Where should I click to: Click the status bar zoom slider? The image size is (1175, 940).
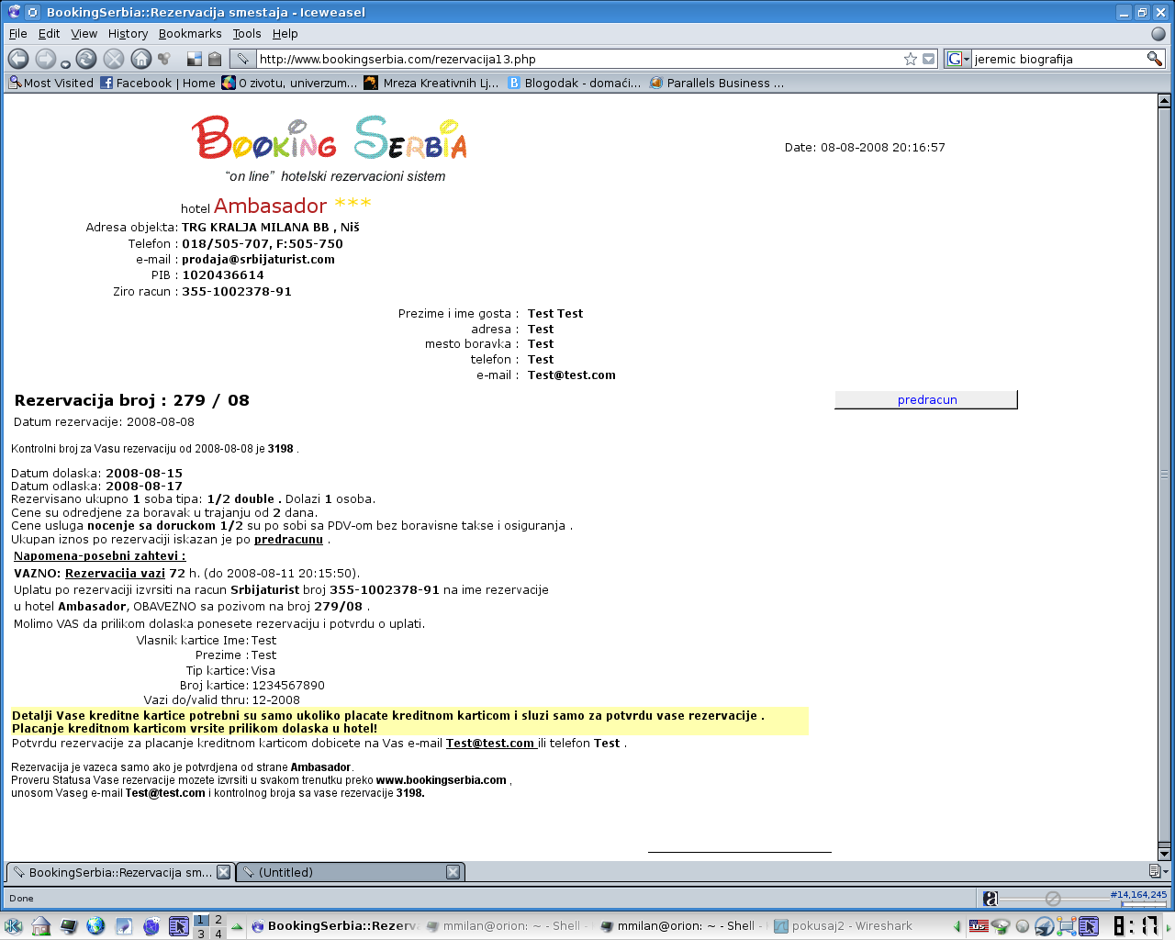point(1052,899)
